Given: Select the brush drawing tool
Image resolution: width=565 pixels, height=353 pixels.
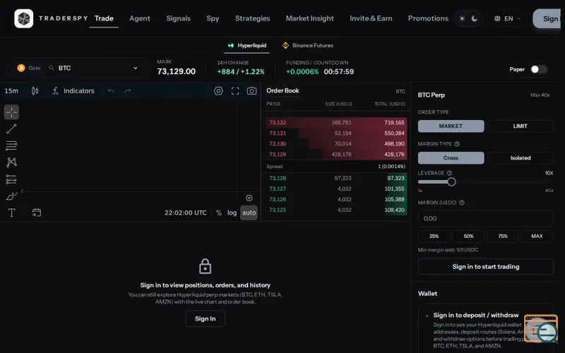Looking at the screenshot, I should click(11, 196).
